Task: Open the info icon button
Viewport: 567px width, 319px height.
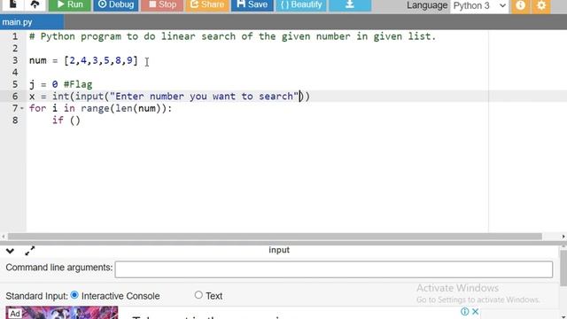Action: (x=520, y=5)
